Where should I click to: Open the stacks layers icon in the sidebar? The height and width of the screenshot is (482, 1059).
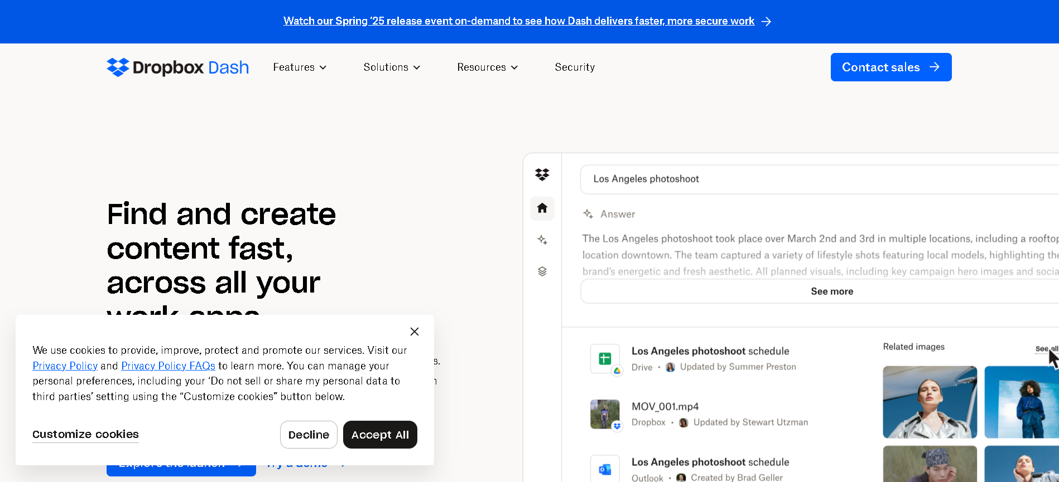pyautogui.click(x=542, y=271)
